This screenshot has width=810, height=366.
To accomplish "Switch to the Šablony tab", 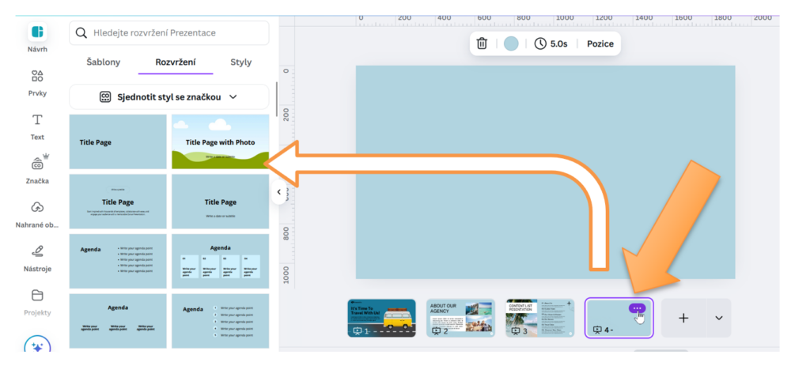I will (104, 62).
